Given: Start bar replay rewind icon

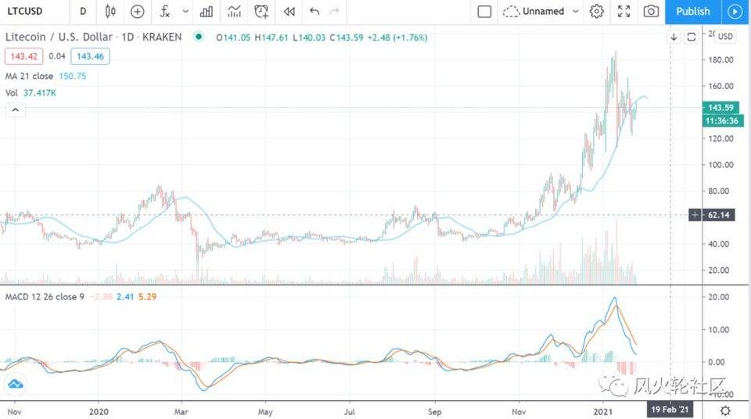Looking at the screenshot, I should pyautogui.click(x=289, y=12).
